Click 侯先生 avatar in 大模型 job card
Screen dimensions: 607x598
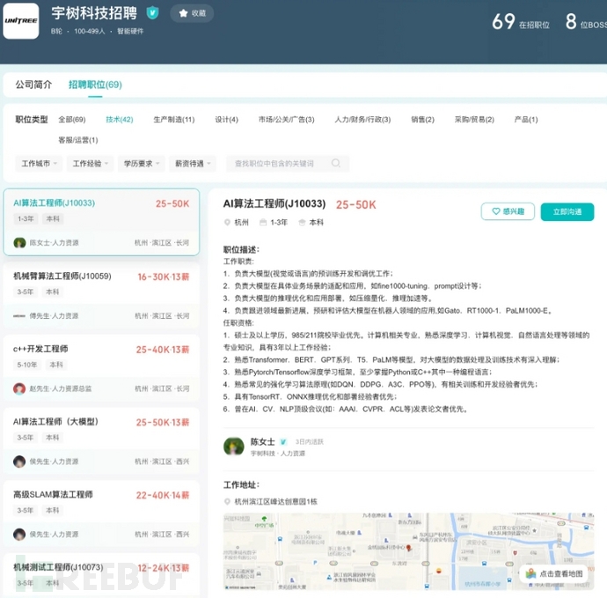click(x=19, y=461)
